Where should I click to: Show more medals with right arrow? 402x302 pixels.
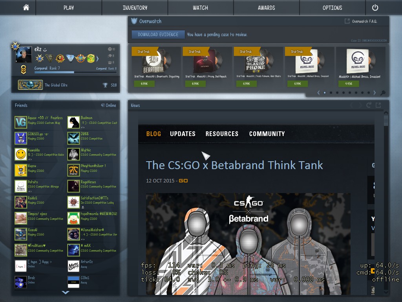pos(97,59)
